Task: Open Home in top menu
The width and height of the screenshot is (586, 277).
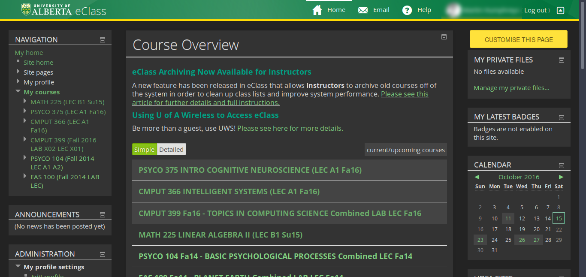Action: coord(336,10)
